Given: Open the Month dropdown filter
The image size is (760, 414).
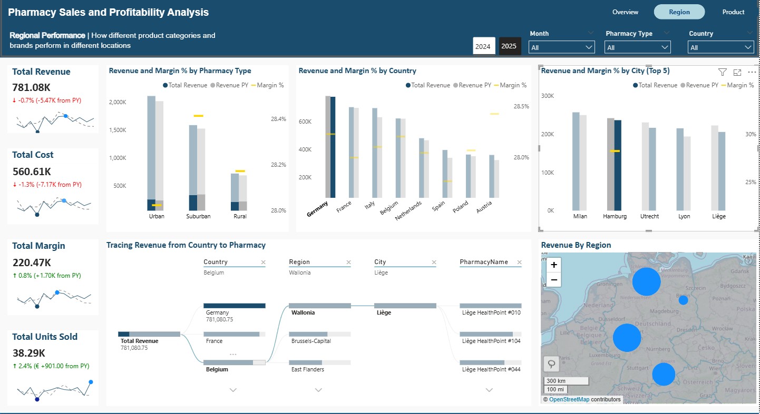Looking at the screenshot, I should pyautogui.click(x=562, y=47).
